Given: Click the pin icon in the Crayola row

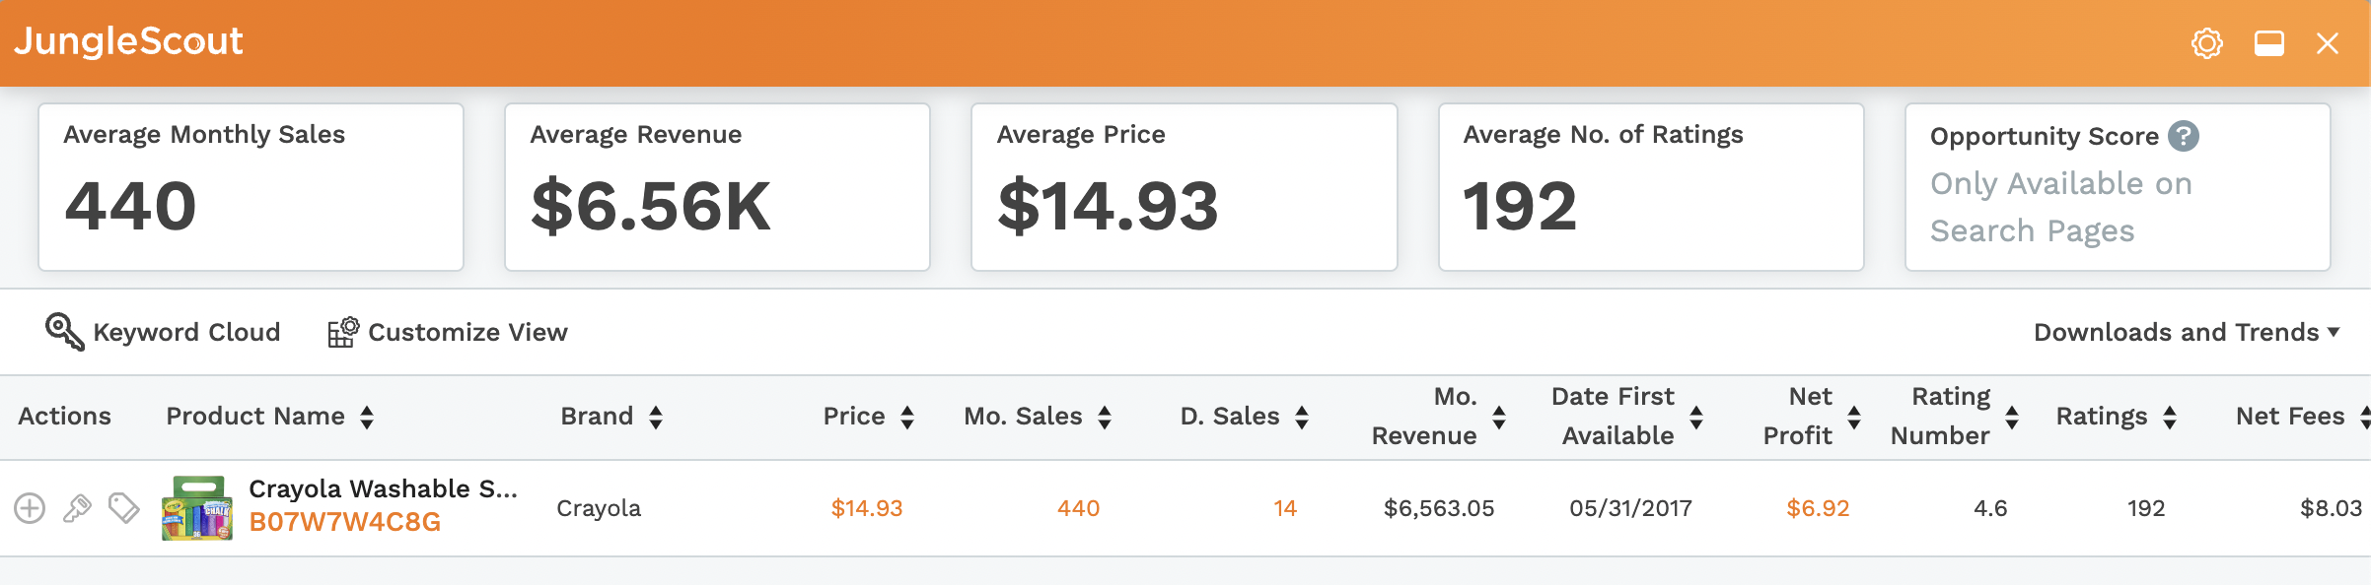Looking at the screenshot, I should [x=77, y=508].
